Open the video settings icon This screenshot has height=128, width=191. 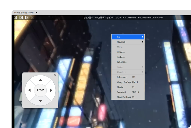(x=21, y=18)
